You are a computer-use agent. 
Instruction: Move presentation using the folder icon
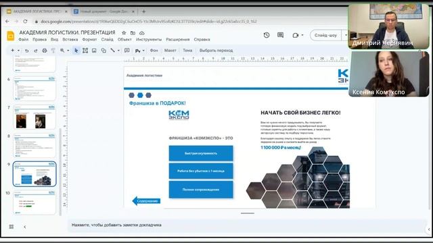pyautogui.click(x=133, y=33)
